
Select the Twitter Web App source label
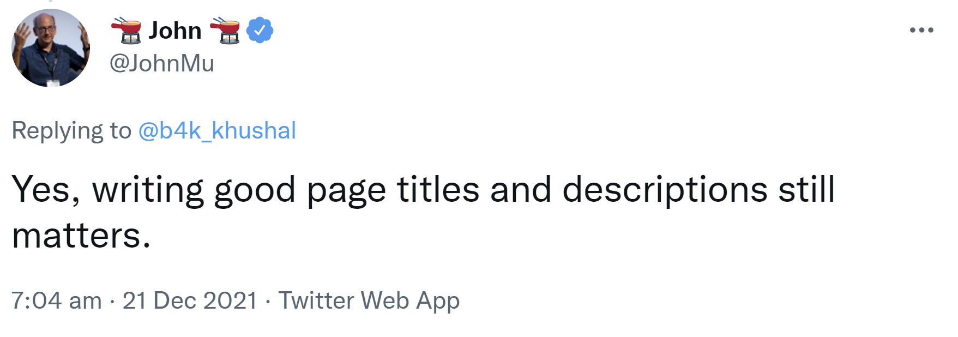pos(369,300)
